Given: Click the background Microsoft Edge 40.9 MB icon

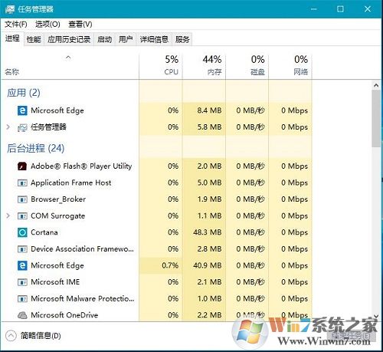Looking at the screenshot, I should (x=22, y=265).
